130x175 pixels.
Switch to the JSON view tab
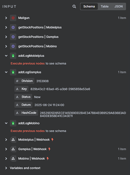(x=118, y=7)
